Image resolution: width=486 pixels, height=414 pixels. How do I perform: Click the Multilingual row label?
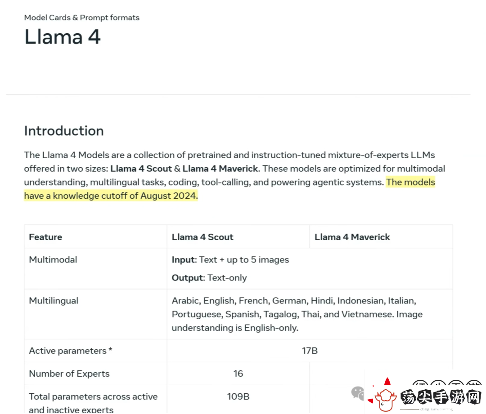click(x=54, y=301)
